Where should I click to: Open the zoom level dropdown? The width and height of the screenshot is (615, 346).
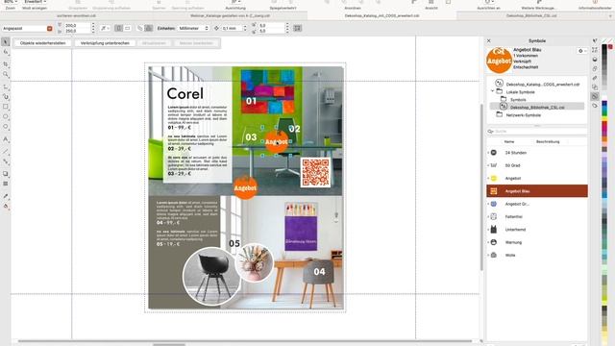(11, 2)
